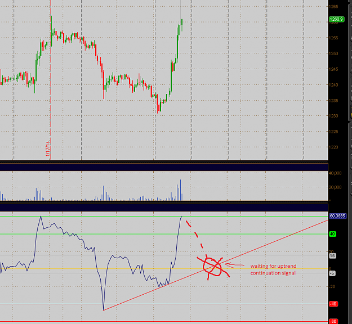Click the 1230 price axis label

click(x=333, y=116)
